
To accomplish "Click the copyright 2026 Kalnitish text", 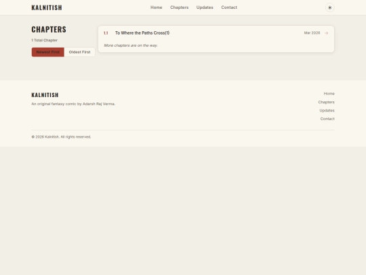I will (61, 136).
